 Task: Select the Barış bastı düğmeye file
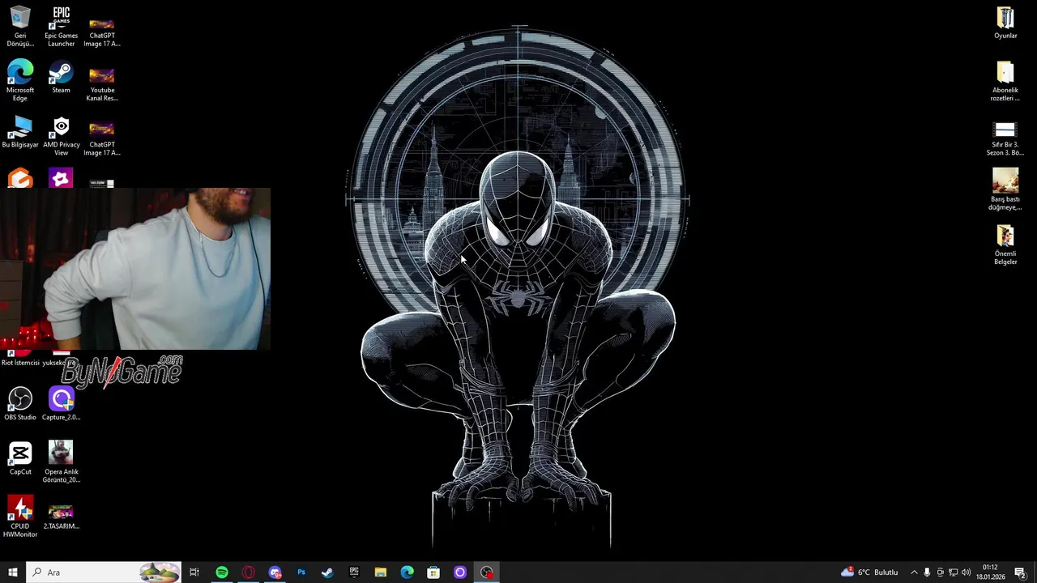coord(1005,189)
